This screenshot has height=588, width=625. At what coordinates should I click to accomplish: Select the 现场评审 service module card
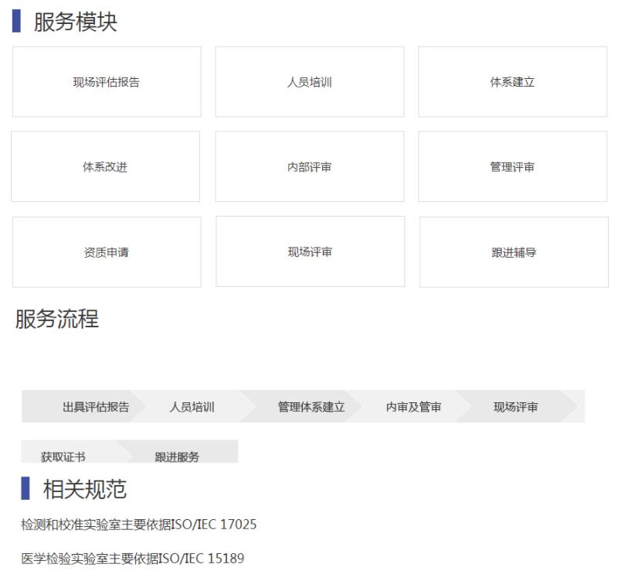(310, 252)
